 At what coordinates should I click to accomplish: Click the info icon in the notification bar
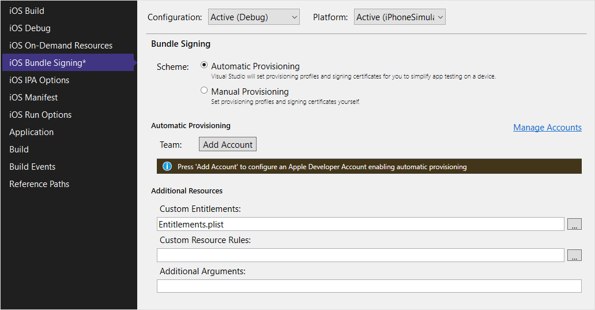point(167,166)
